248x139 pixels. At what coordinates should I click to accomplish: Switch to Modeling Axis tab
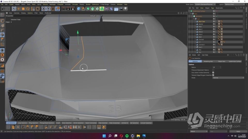[x=208, y=61]
